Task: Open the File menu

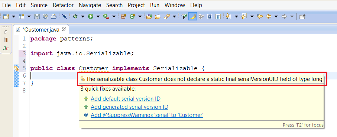Action: point(6,5)
